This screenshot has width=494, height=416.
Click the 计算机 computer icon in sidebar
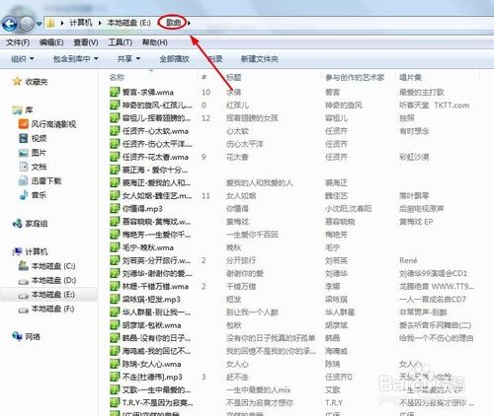(17, 251)
